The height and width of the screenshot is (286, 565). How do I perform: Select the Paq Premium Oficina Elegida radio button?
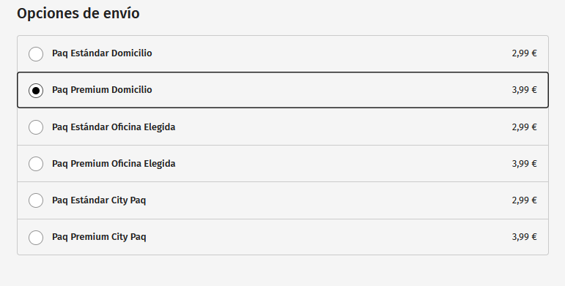point(36,164)
